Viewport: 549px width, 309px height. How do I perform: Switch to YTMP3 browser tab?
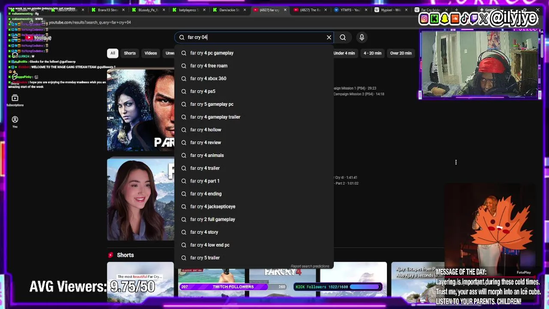350,10
